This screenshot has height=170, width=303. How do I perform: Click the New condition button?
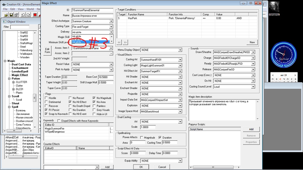(252, 42)
